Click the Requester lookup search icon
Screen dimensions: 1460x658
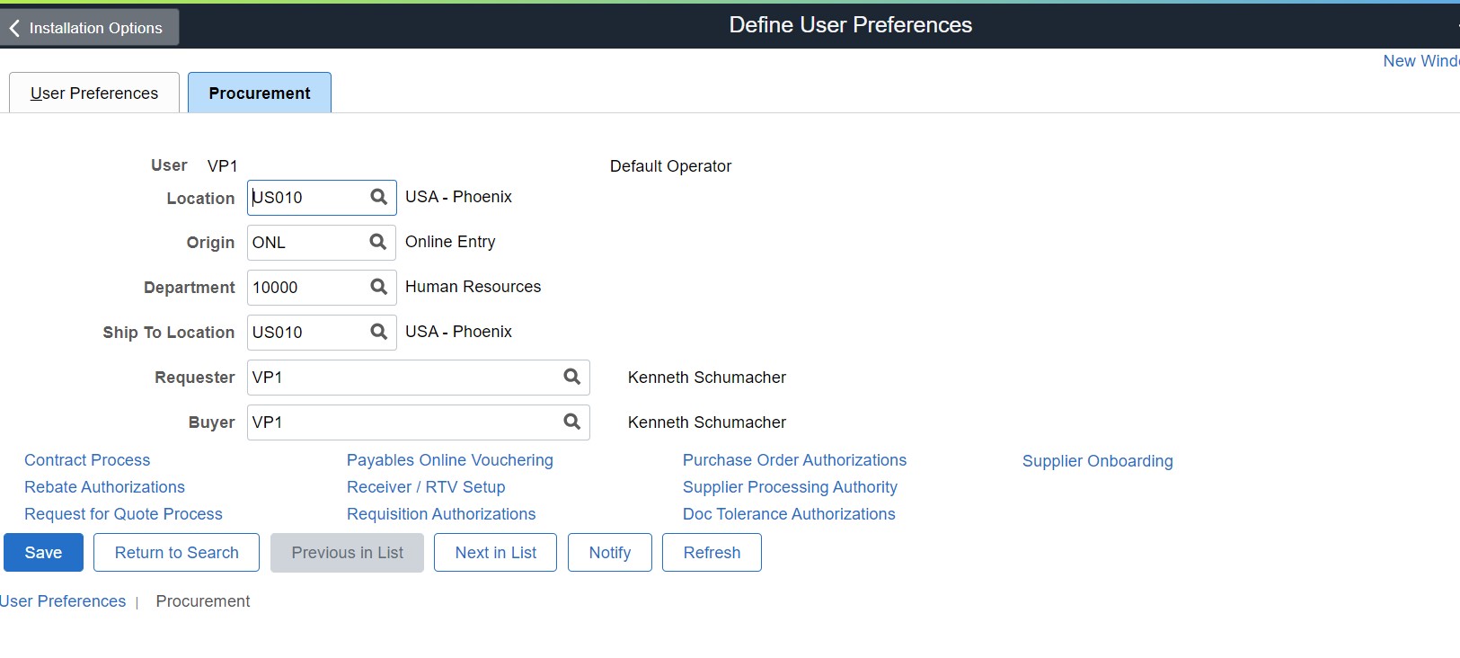point(571,377)
